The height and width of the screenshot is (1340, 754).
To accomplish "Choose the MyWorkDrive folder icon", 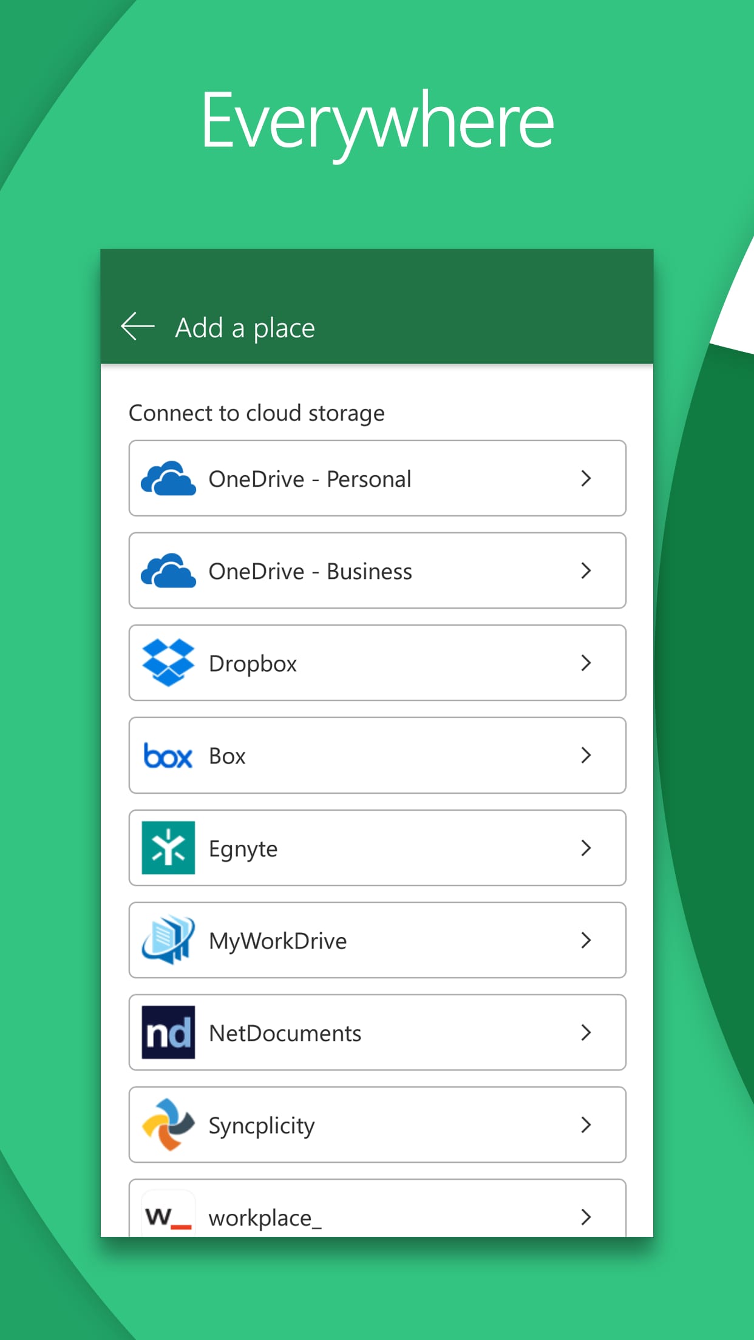I will click(168, 940).
